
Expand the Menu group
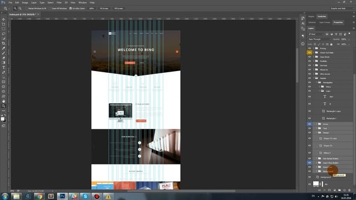[x=319, y=87]
